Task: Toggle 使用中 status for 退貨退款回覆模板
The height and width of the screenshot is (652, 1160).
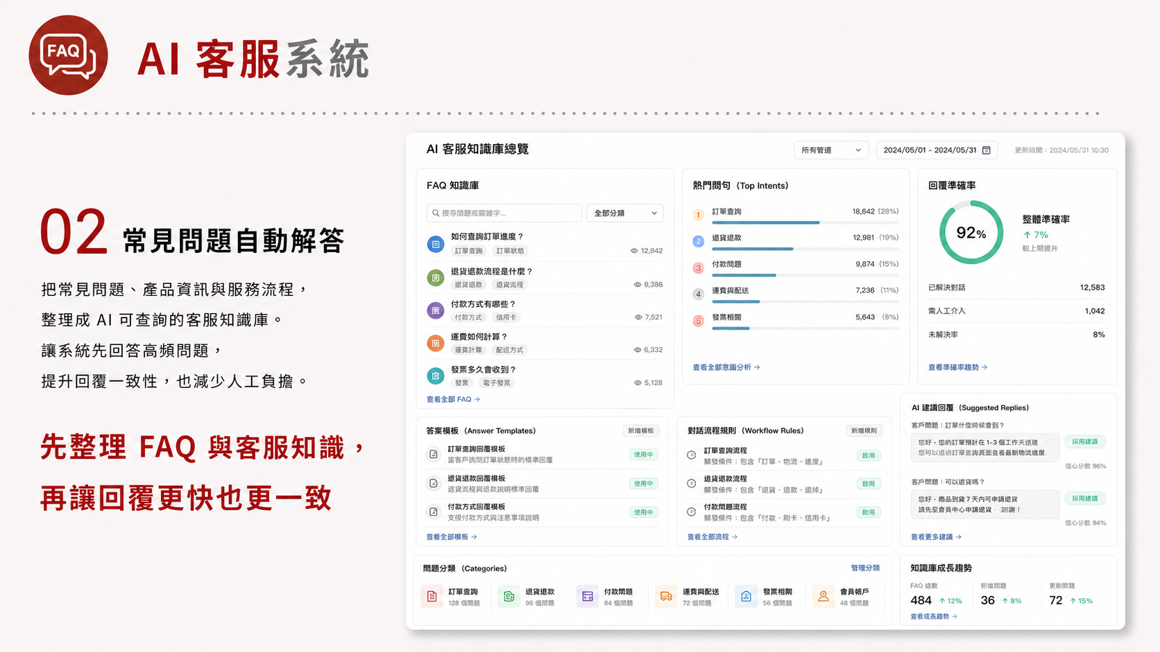Action: click(644, 484)
